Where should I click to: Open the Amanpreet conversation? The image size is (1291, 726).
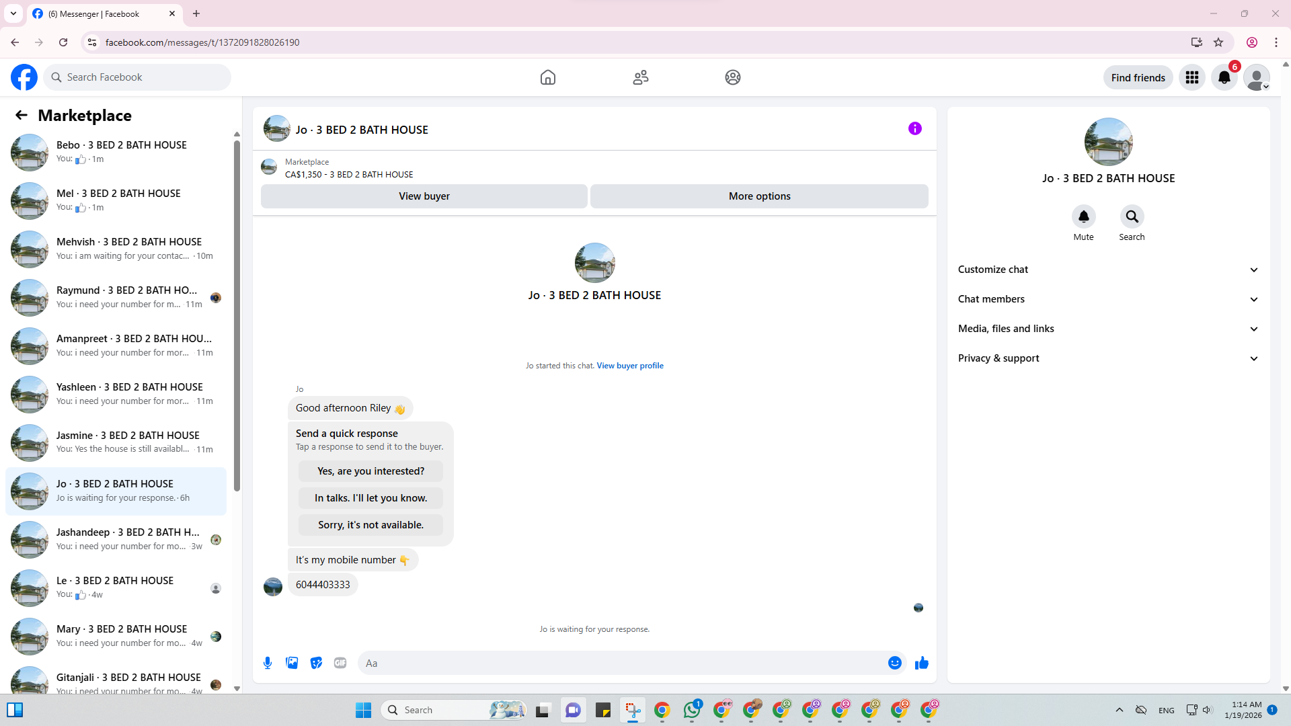(116, 346)
